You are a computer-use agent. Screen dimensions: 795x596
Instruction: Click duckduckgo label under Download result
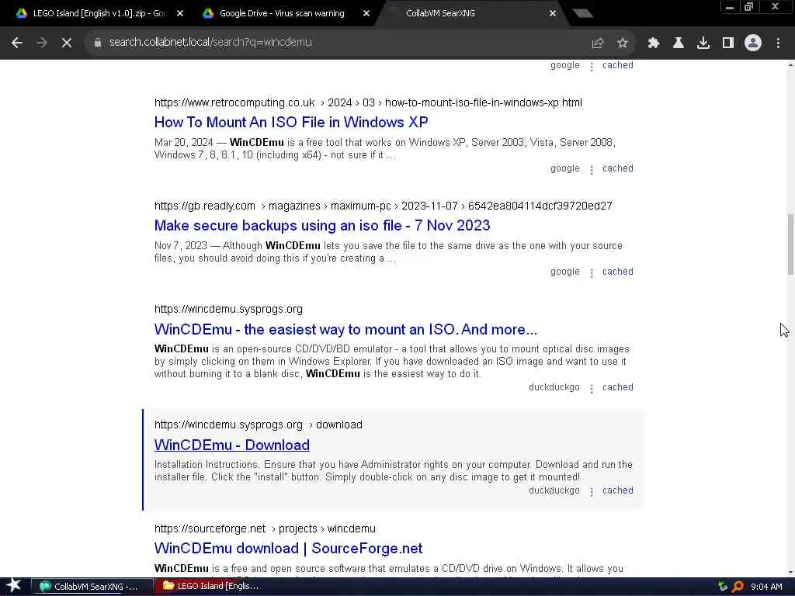pyautogui.click(x=554, y=490)
